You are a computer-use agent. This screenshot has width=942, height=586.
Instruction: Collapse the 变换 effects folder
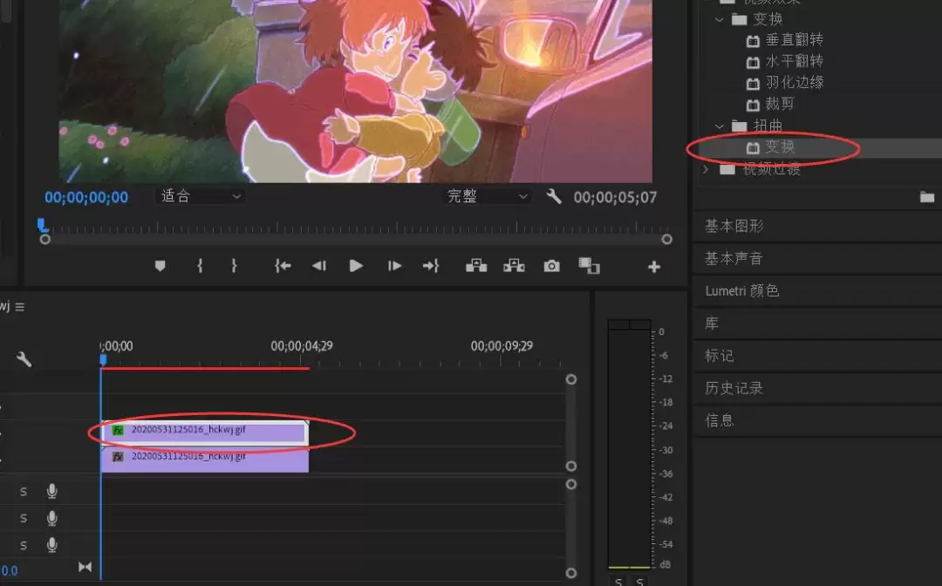click(719, 20)
